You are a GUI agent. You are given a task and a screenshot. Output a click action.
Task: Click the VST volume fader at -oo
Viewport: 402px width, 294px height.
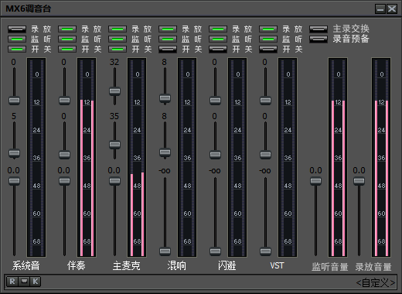click(x=265, y=251)
